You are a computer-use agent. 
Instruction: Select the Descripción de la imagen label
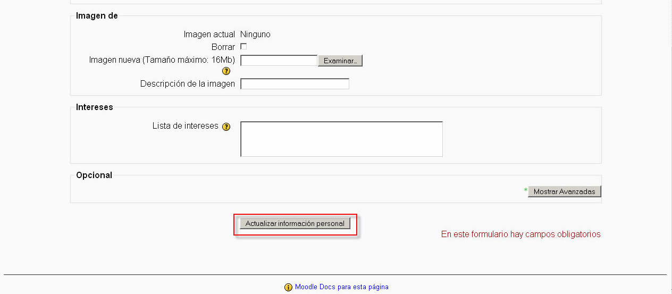tap(187, 84)
